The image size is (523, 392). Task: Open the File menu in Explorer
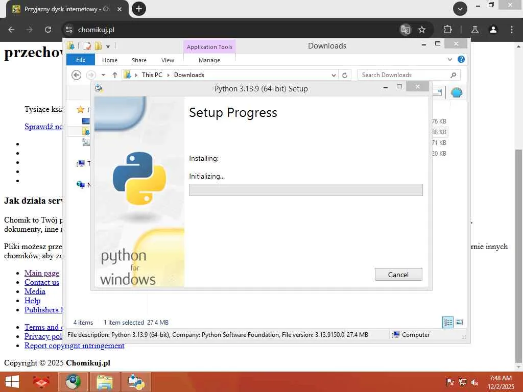tap(81, 60)
